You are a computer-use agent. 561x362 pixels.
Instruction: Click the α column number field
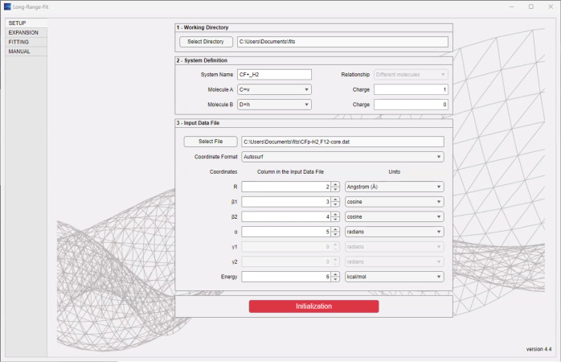[x=286, y=232]
